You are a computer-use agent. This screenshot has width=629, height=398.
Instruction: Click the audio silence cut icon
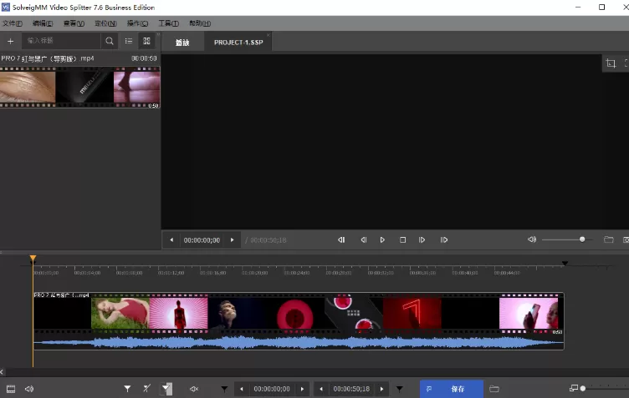tap(194, 389)
